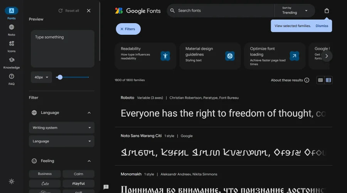Viewport: 347px width, 193px height.
Task: Open the Language select dropdown
Action: point(62,141)
